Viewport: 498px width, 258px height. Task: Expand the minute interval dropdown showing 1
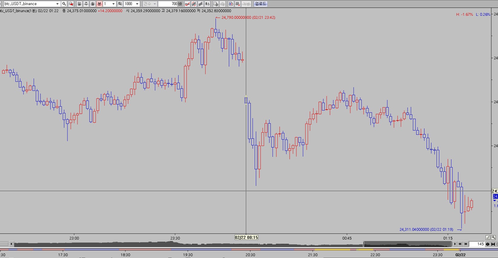point(114,4)
